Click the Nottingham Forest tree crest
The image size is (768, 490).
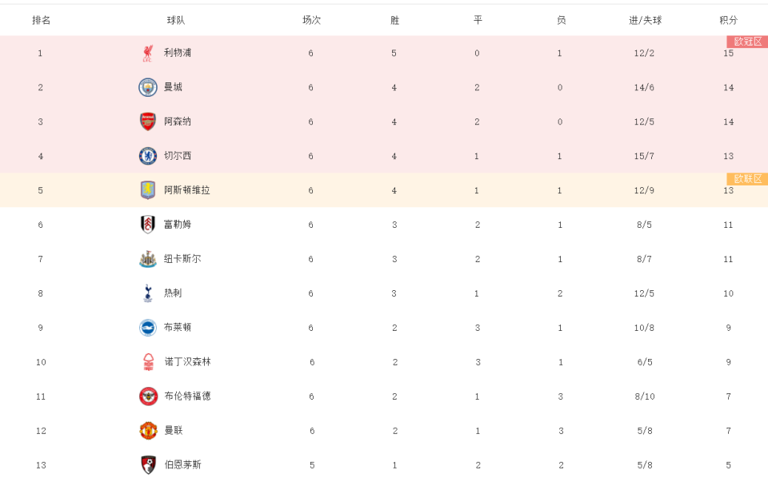click(148, 362)
